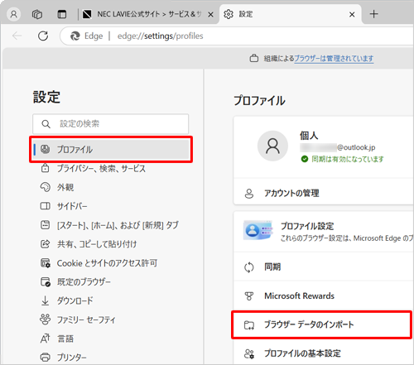Viewport: 414px width, 365px height.
Task: Click the profile preferences people-gear icon
Action: click(249, 353)
